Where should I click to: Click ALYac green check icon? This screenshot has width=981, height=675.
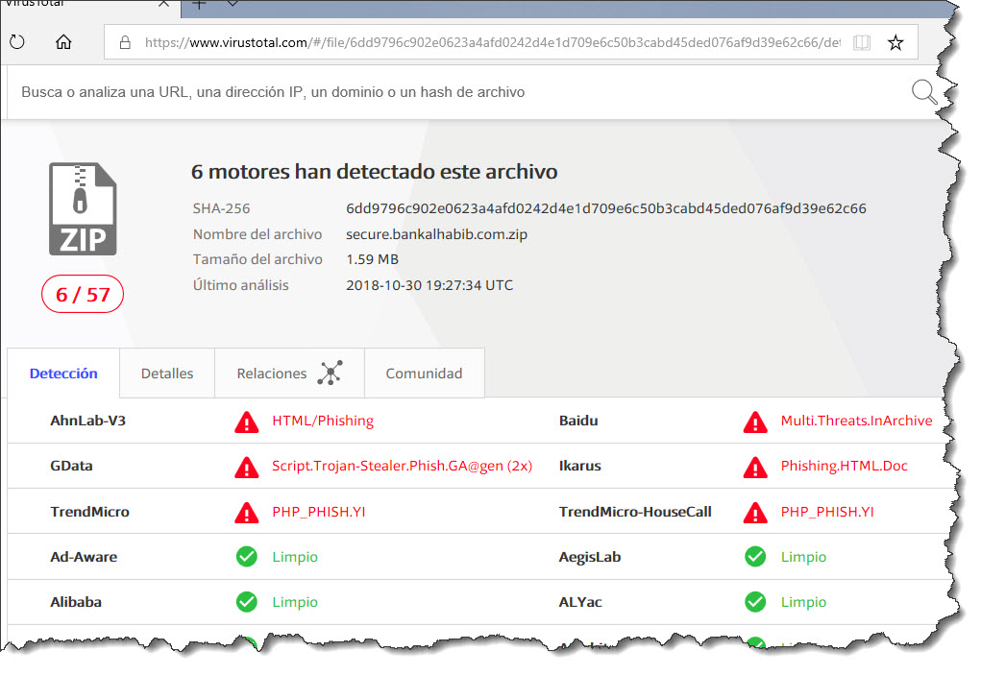[755, 602]
